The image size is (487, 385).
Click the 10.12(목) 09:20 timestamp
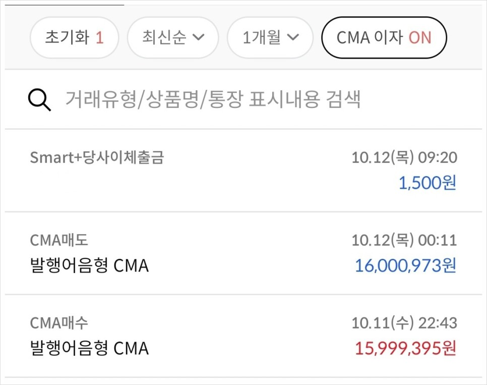click(404, 157)
